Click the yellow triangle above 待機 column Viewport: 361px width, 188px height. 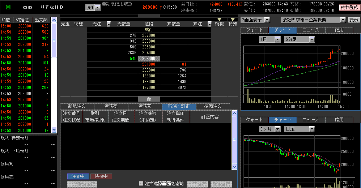[x=219, y=20]
